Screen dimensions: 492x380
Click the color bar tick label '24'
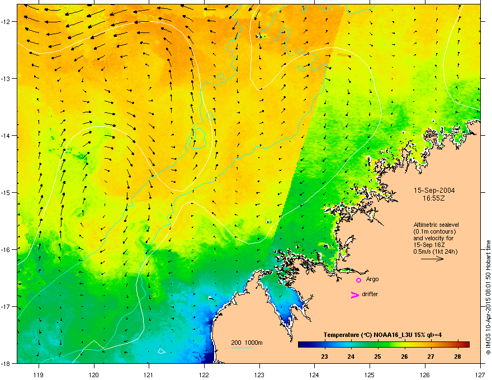[351, 357]
